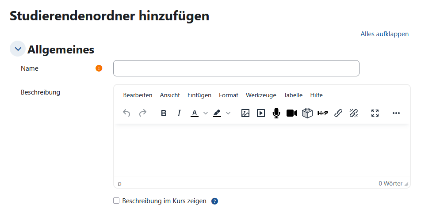Start video recording with camera icon
This screenshot has width=440, height=216.
(x=292, y=113)
